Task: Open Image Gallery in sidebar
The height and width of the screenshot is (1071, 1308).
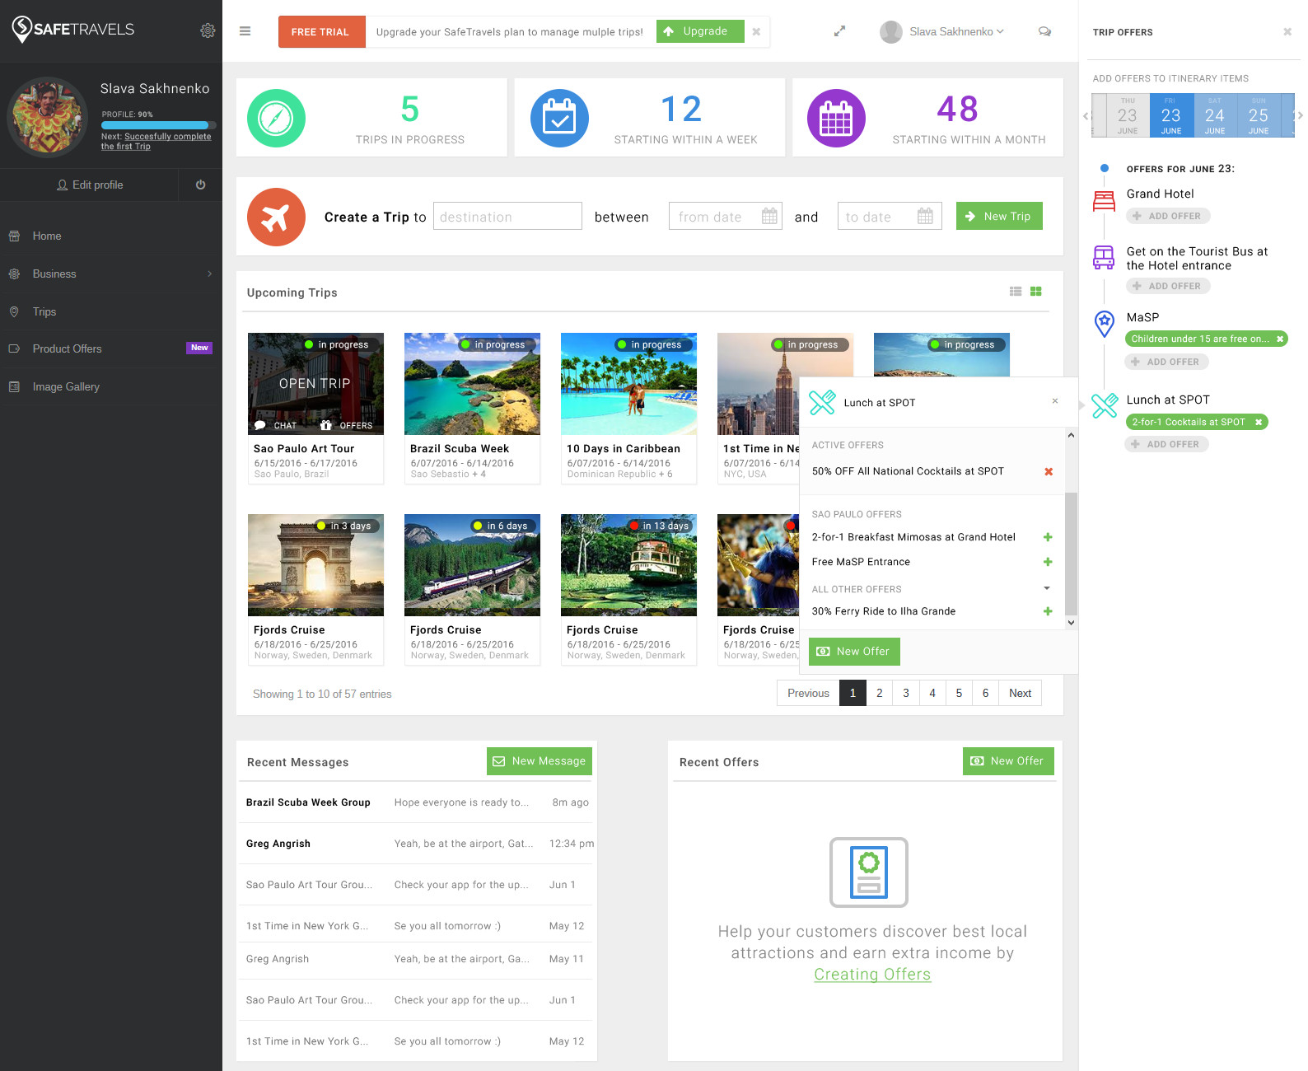Action: click(x=66, y=386)
